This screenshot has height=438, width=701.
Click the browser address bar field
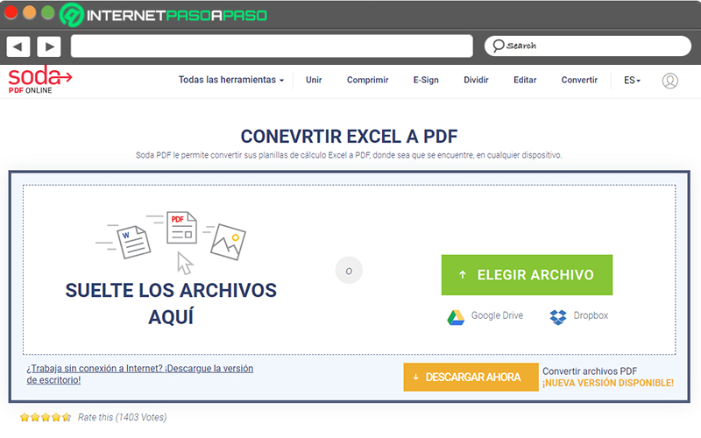(x=272, y=46)
